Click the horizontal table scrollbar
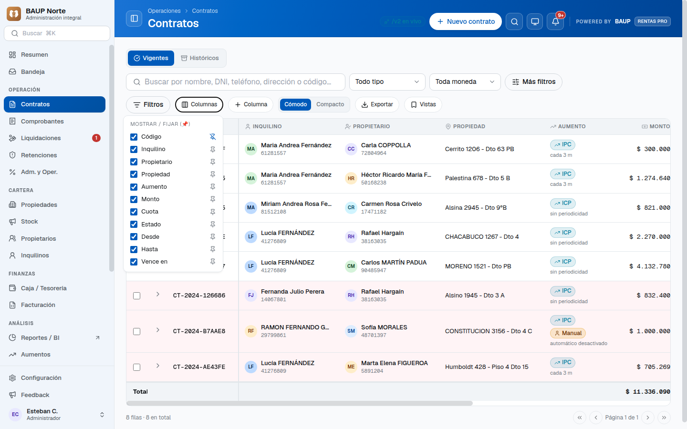The image size is (687, 429). pos(300,403)
